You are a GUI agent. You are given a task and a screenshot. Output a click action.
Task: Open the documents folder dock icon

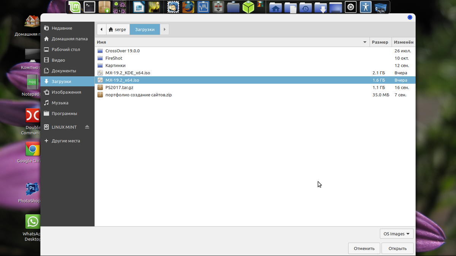(290, 7)
